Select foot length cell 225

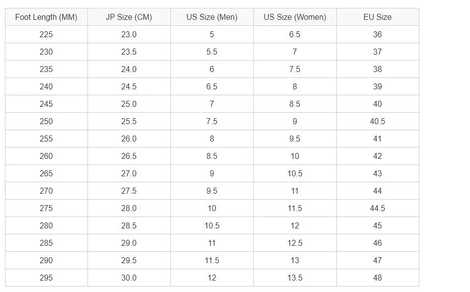pyautogui.click(x=47, y=34)
